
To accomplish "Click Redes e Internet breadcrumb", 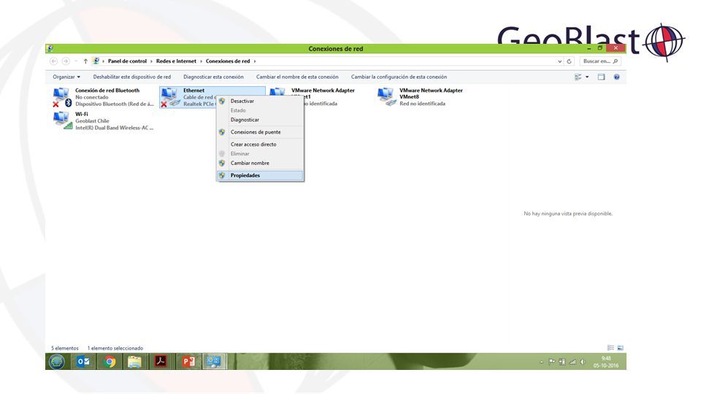I will tap(176, 61).
